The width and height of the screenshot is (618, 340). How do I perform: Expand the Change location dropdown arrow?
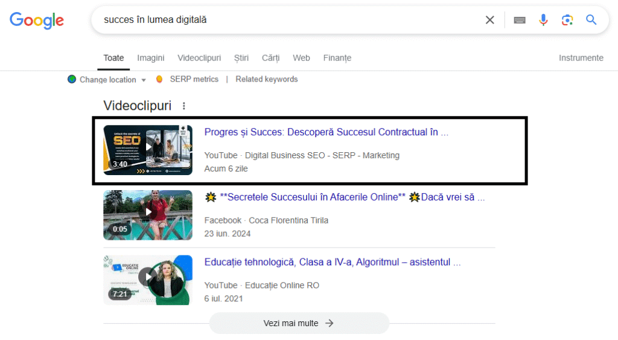(x=144, y=80)
